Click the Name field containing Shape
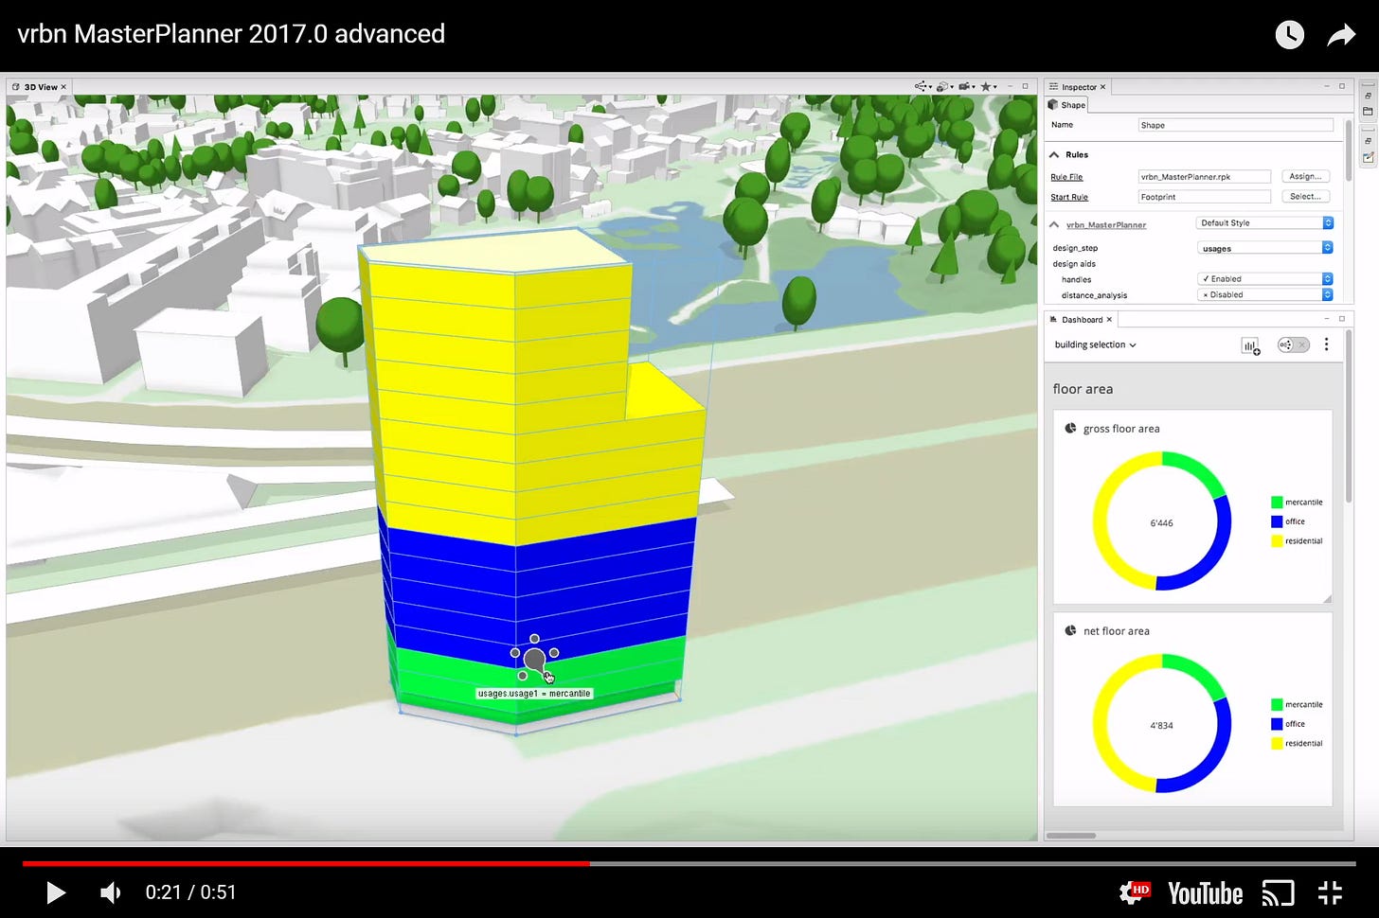Image resolution: width=1379 pixels, height=918 pixels. [1236, 125]
